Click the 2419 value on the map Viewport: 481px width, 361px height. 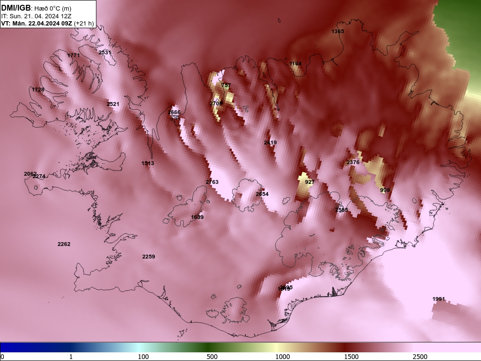(x=270, y=142)
